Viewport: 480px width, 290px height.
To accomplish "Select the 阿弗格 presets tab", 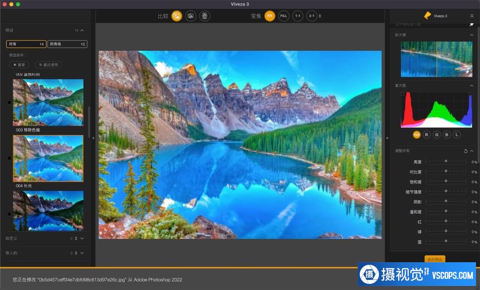I will [x=67, y=44].
